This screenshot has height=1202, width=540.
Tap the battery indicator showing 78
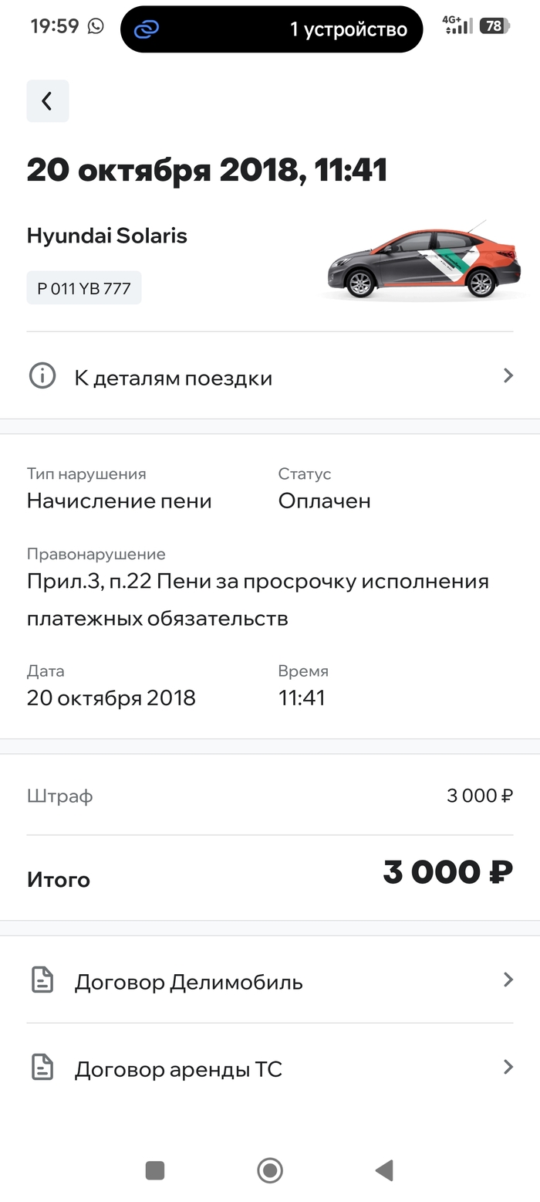494,26
